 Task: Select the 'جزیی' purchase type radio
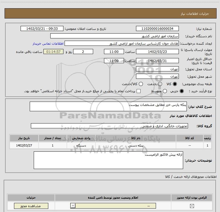click(182, 91)
